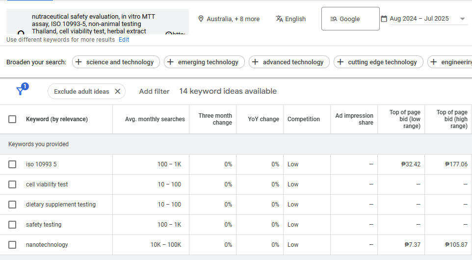Click the filter funnel icon
The height and width of the screenshot is (260, 472).
click(21, 91)
